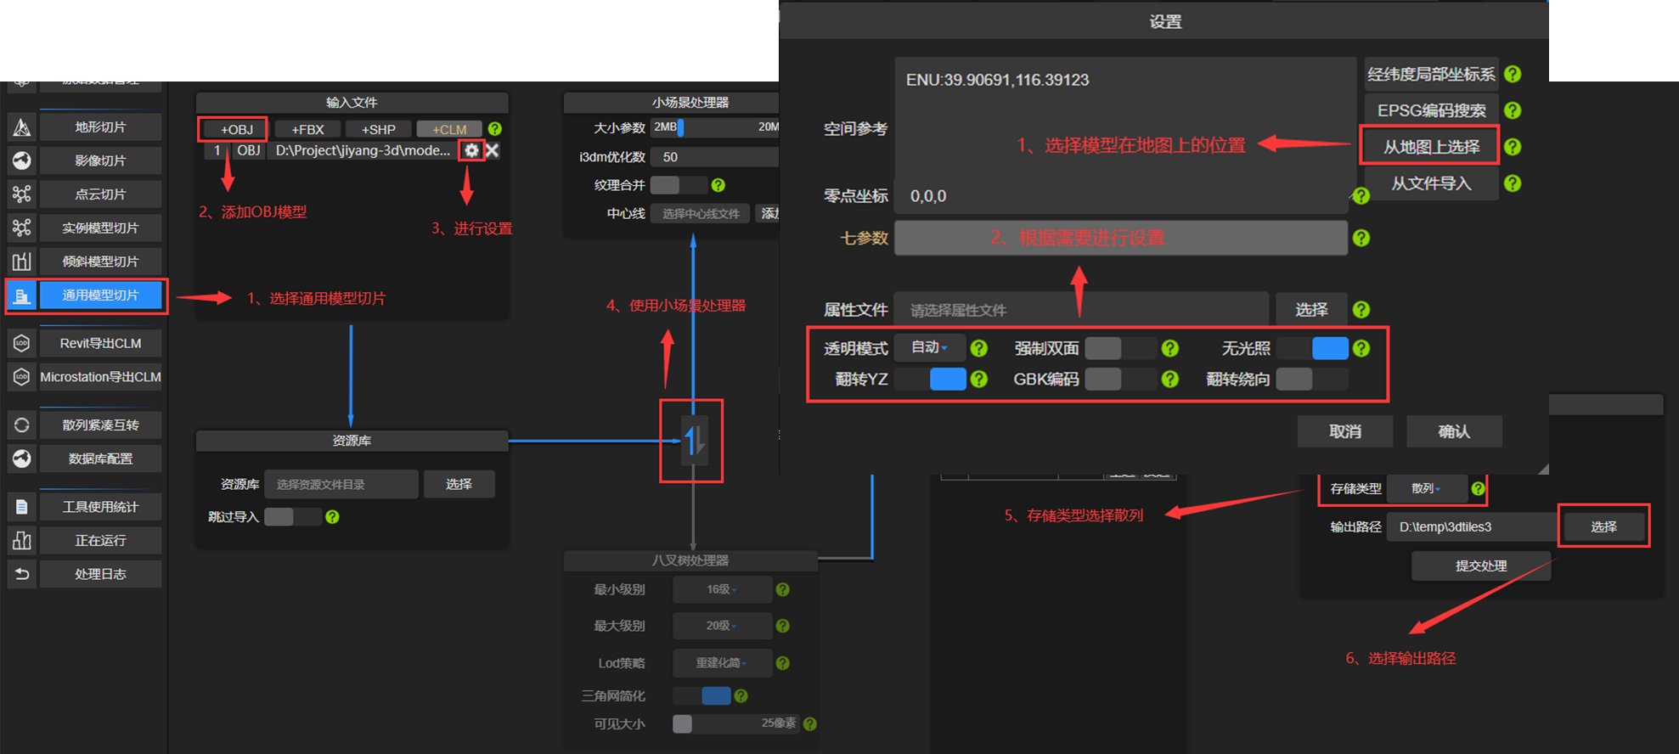
Task: Click select-from-map button in settings
Action: point(1431,147)
